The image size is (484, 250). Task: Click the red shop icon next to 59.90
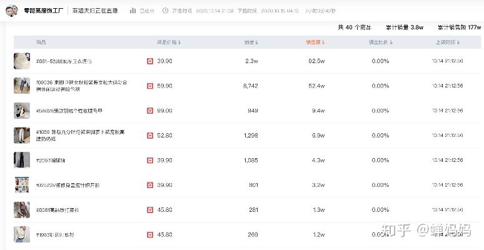pyautogui.click(x=149, y=86)
